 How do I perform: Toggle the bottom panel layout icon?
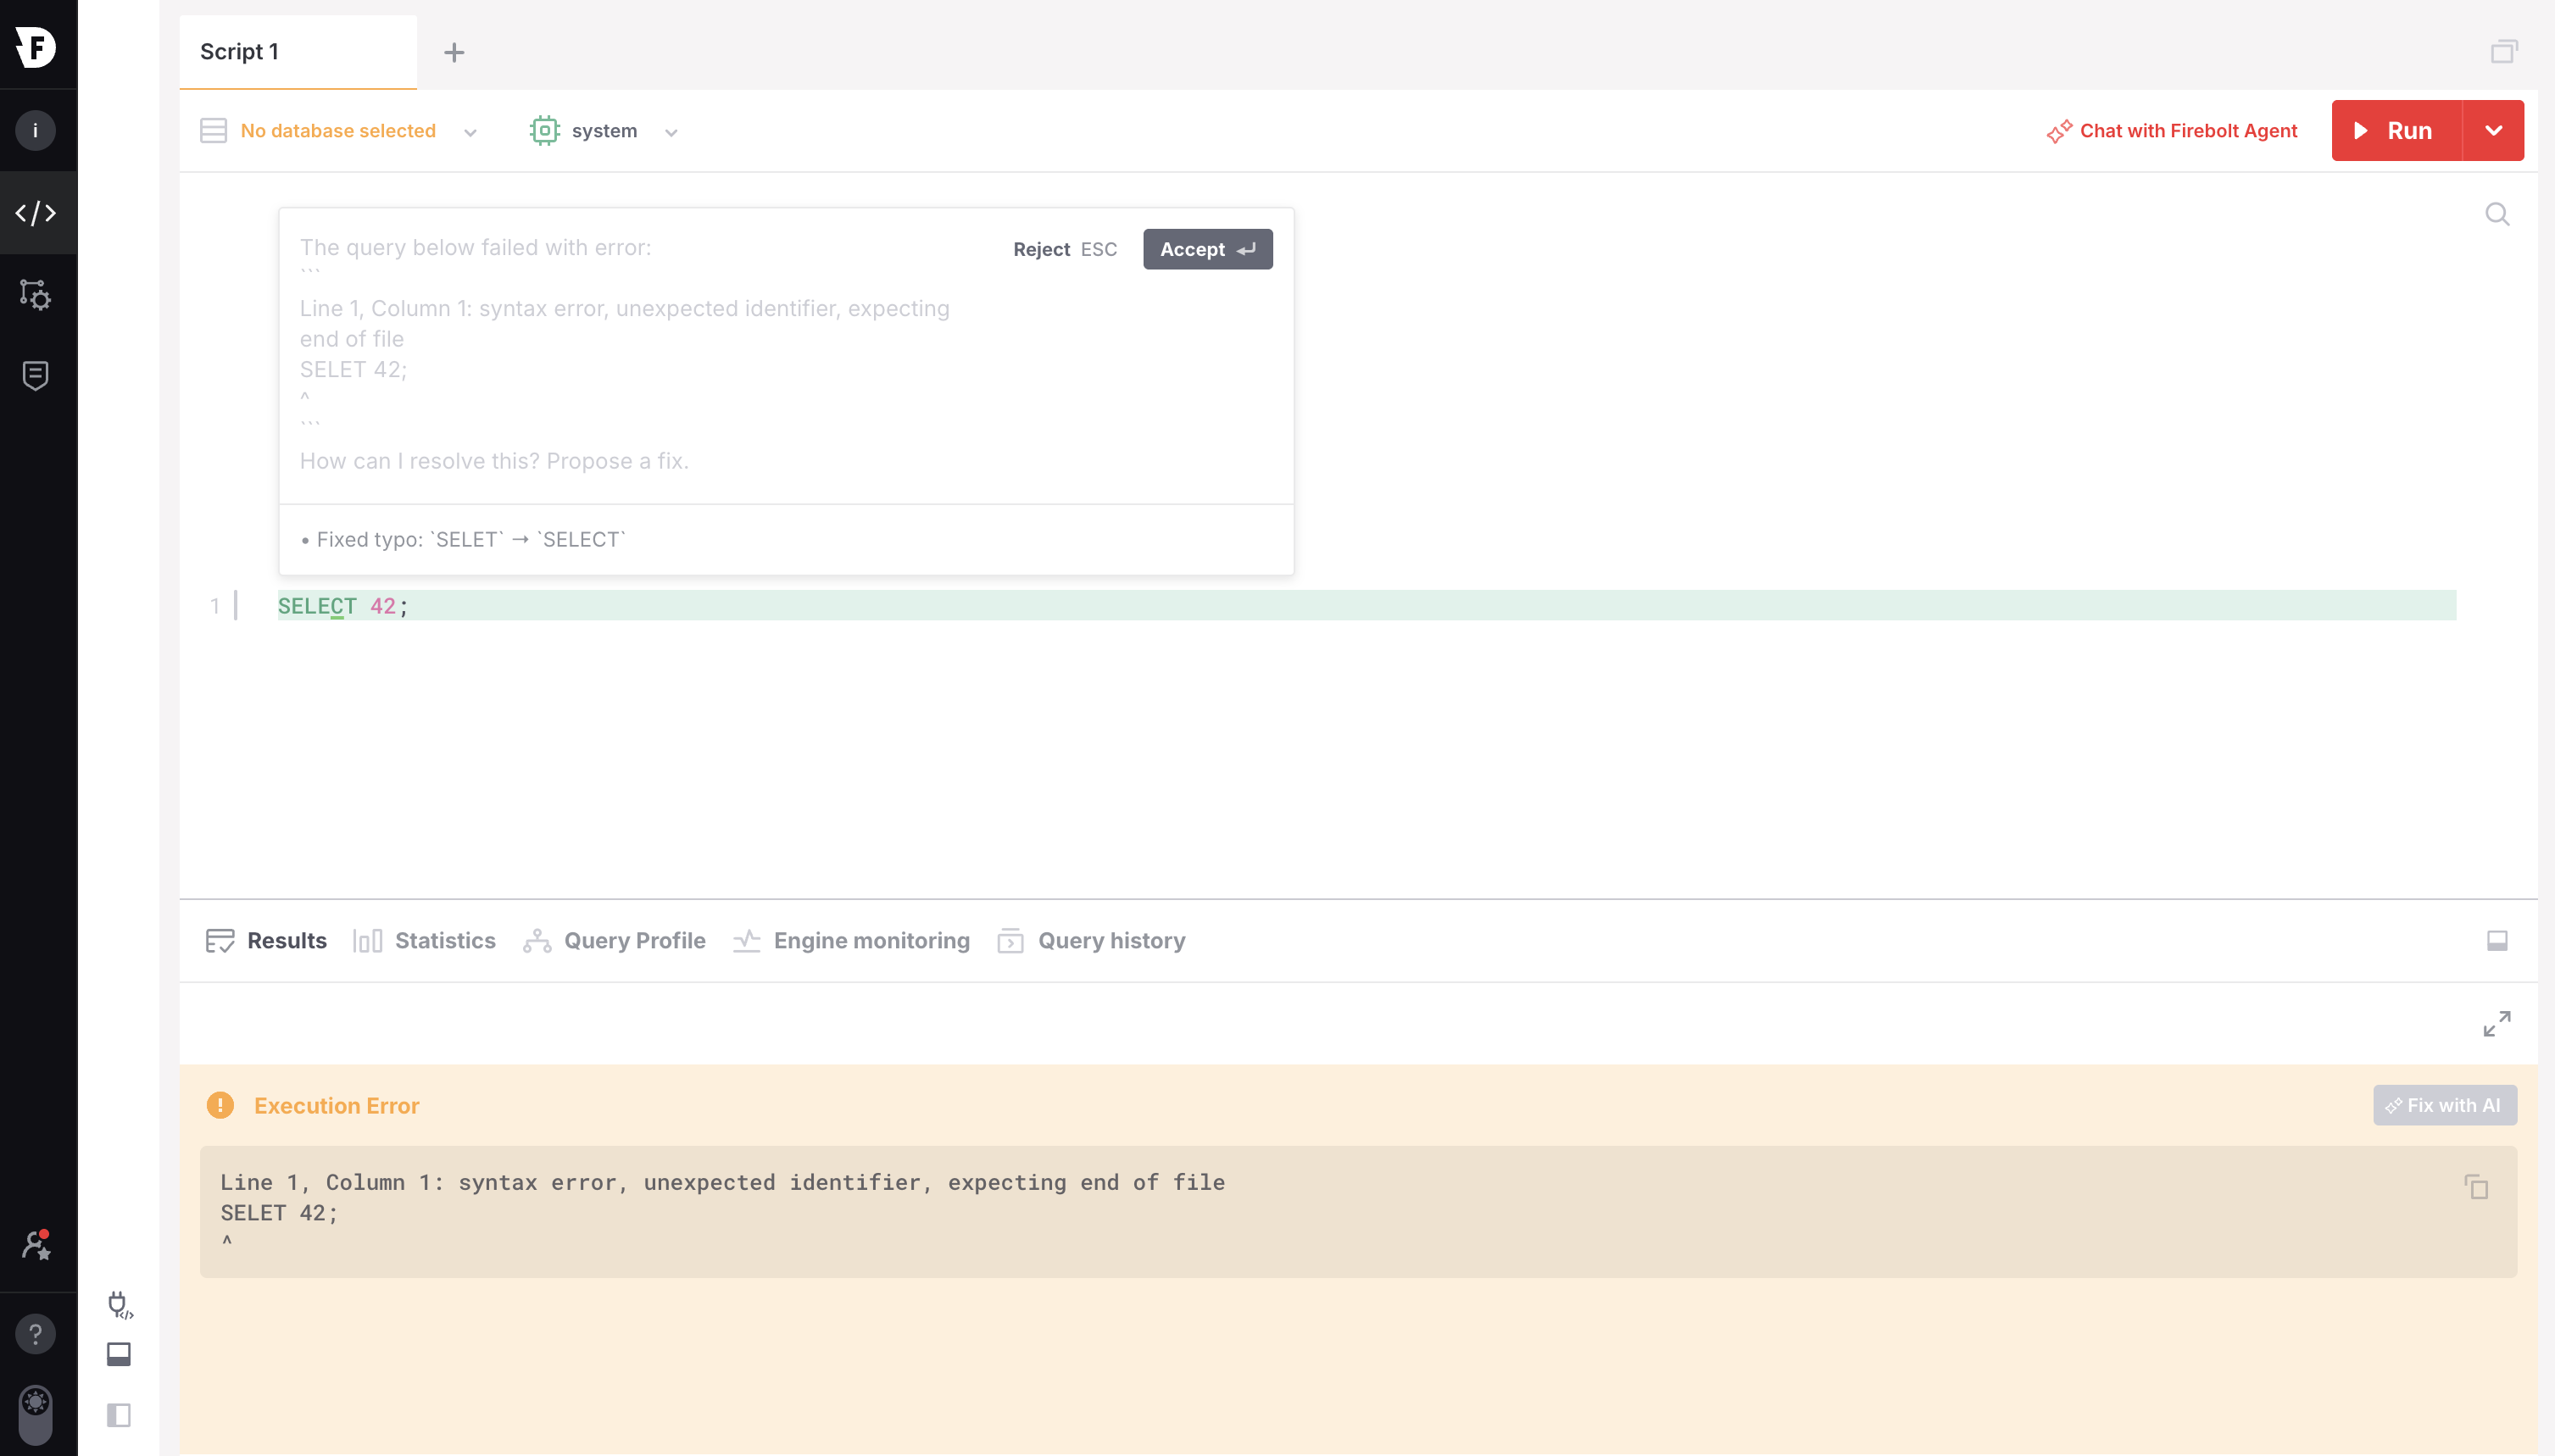pyautogui.click(x=119, y=1354)
